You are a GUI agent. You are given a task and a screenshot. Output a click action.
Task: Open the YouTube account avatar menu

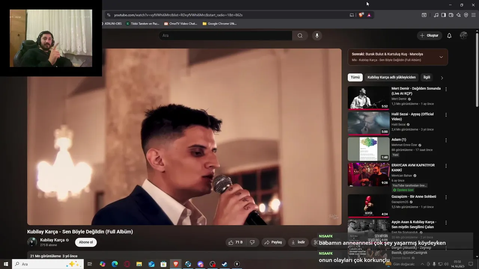[x=464, y=35]
